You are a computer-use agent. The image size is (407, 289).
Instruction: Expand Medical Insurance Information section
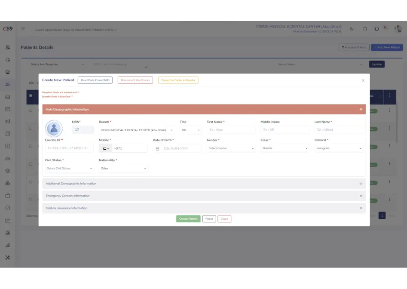(204, 208)
